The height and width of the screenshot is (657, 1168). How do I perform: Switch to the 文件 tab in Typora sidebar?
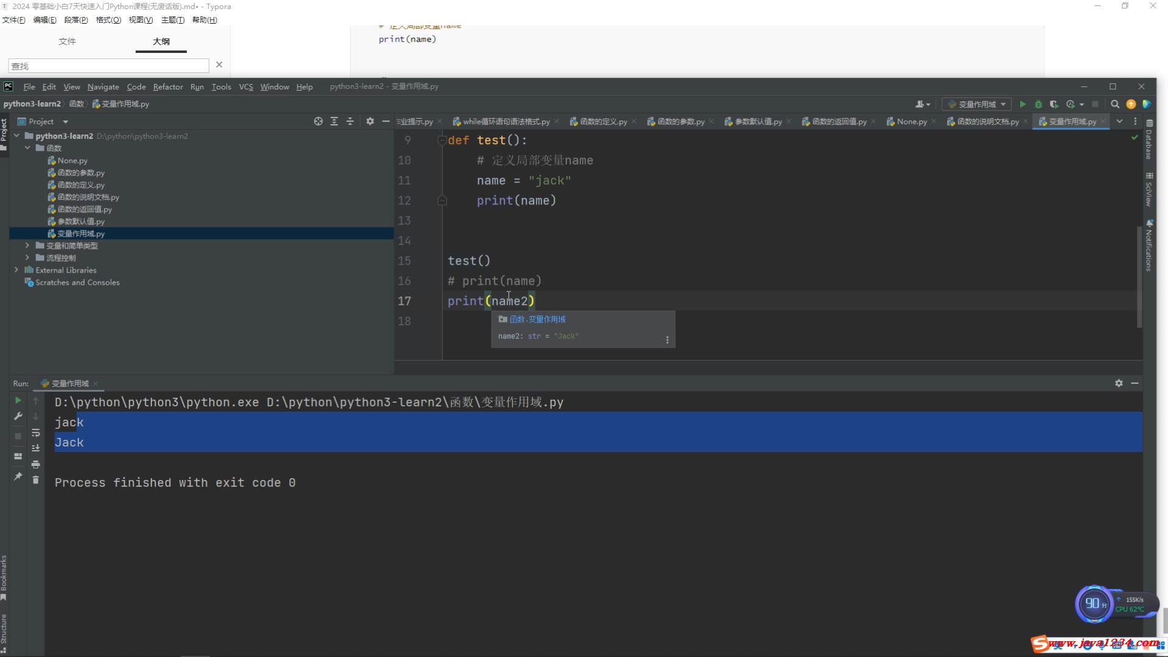point(67,41)
